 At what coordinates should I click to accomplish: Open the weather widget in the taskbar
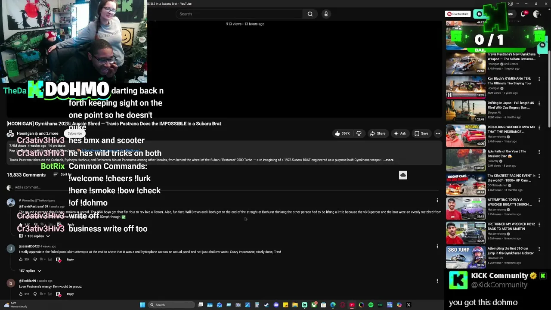pos(15,305)
